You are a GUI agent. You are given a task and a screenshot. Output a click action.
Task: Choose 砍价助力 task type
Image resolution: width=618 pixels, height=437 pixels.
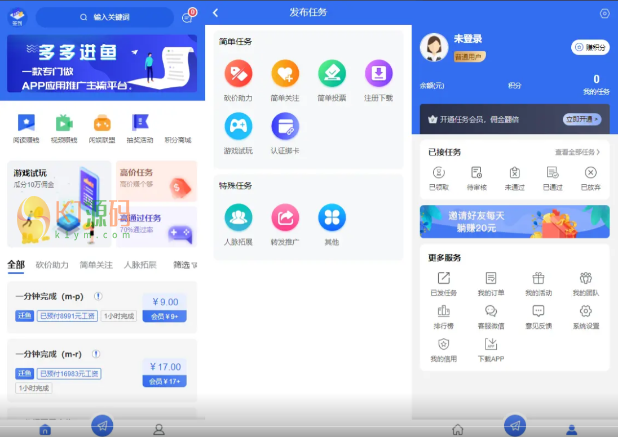(238, 81)
